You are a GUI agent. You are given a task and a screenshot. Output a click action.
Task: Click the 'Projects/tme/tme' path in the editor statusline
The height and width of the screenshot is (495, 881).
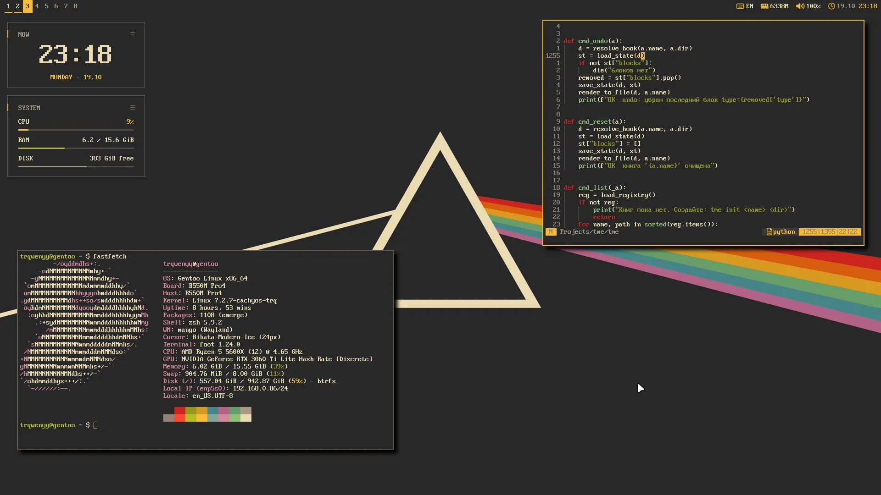[x=589, y=232]
